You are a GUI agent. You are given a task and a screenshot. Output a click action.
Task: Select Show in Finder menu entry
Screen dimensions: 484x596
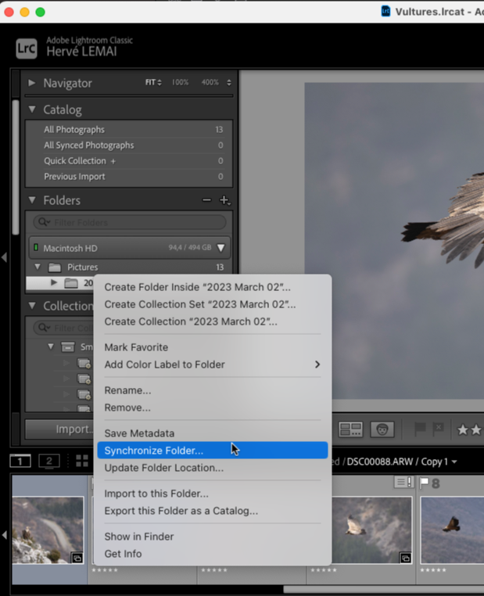tap(139, 537)
